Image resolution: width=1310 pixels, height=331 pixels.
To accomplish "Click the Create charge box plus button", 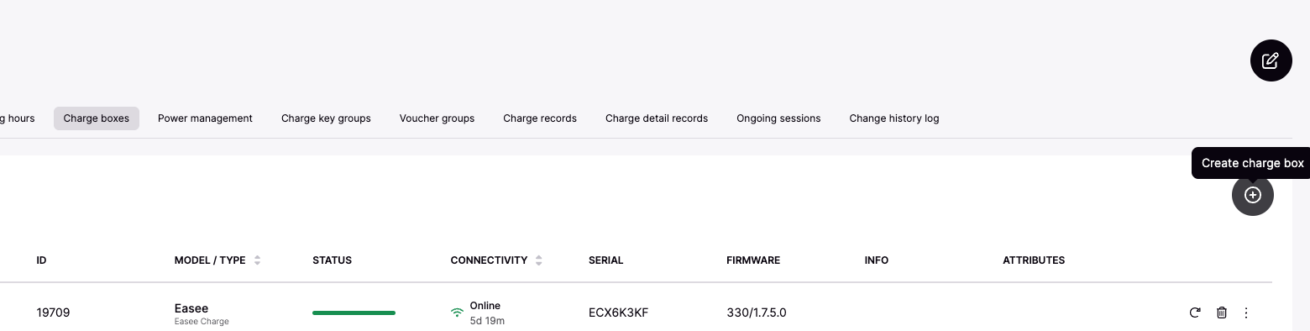I will (1253, 195).
